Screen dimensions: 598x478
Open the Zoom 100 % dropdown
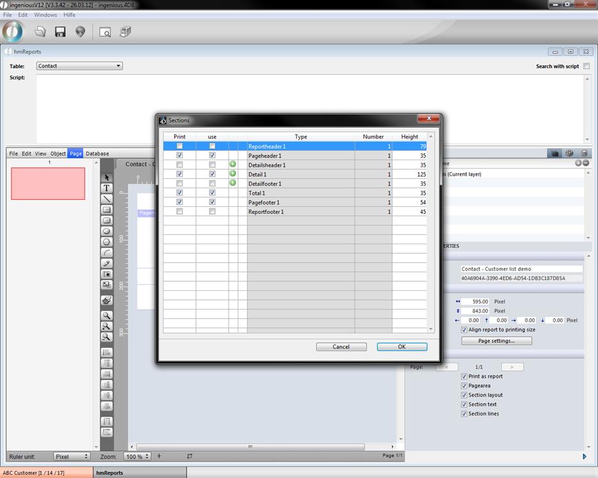pos(137,456)
